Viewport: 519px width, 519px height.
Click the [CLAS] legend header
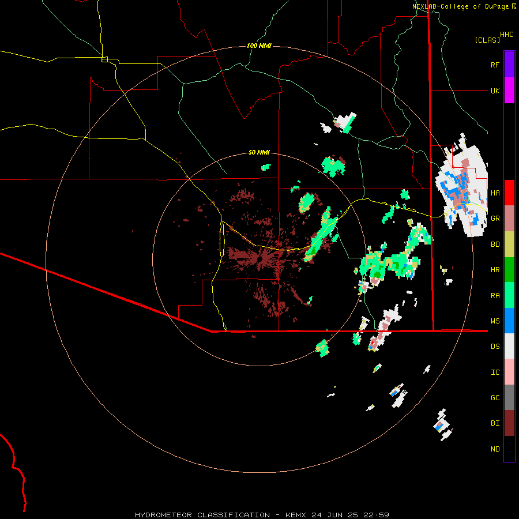pyautogui.click(x=487, y=40)
